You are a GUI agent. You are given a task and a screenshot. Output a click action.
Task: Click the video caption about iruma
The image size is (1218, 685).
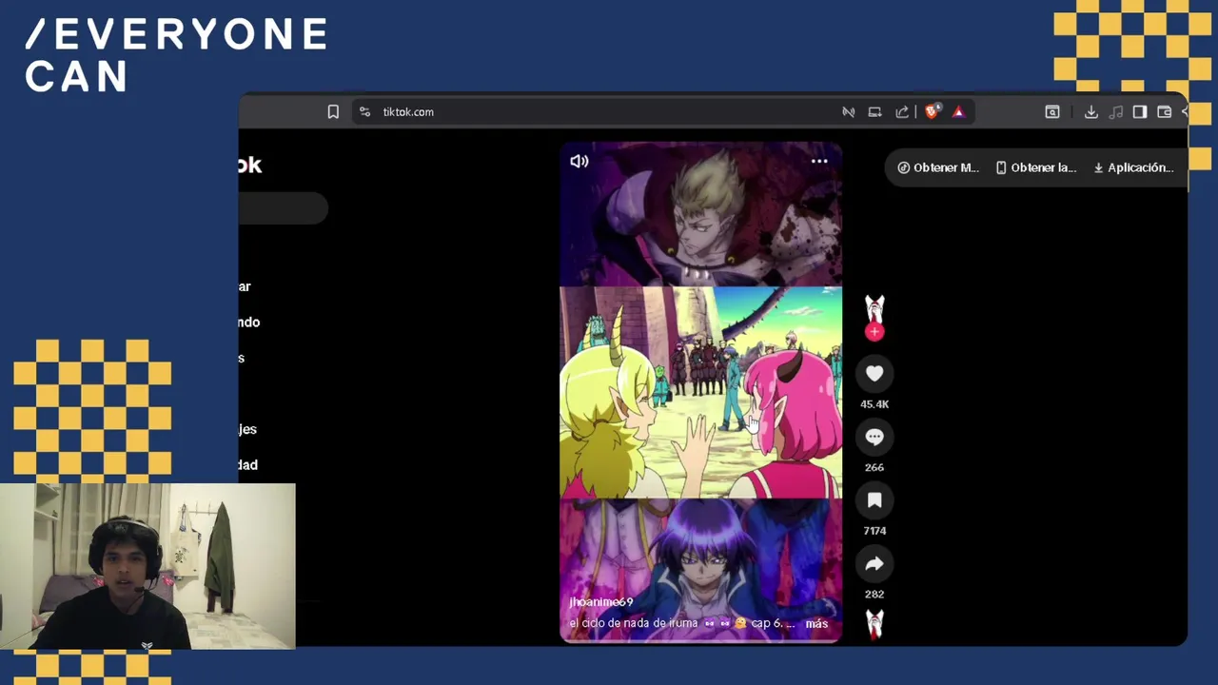(680, 624)
